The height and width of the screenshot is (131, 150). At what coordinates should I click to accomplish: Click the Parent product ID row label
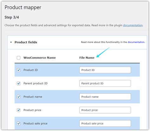35,83
